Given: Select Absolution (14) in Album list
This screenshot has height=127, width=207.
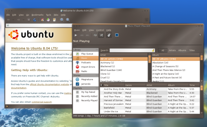Looking at the screenshot, I should coord(176,63).
